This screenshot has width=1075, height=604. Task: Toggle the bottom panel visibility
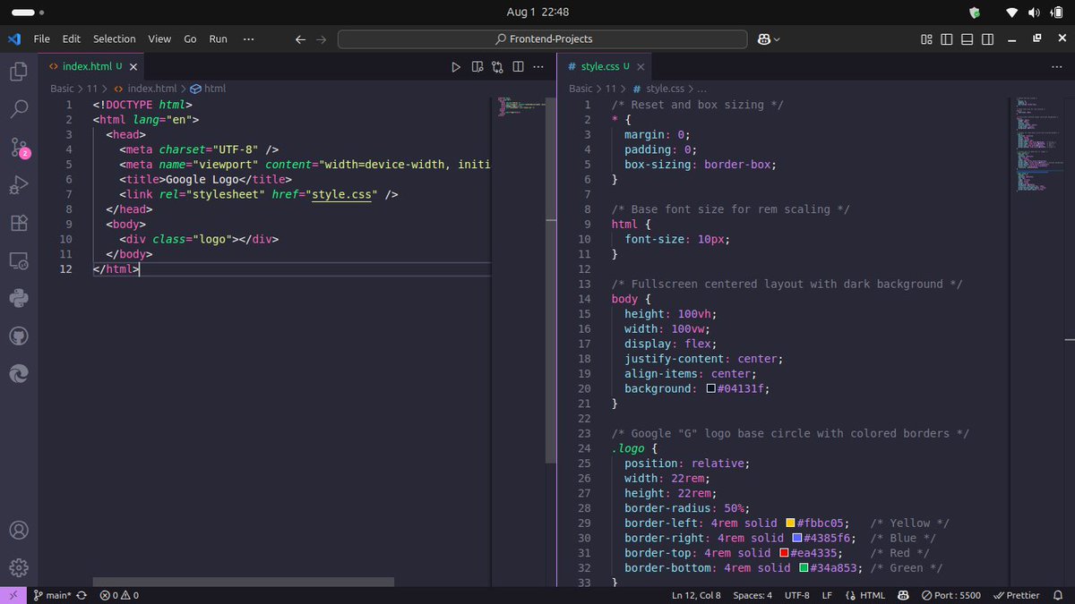coord(967,39)
